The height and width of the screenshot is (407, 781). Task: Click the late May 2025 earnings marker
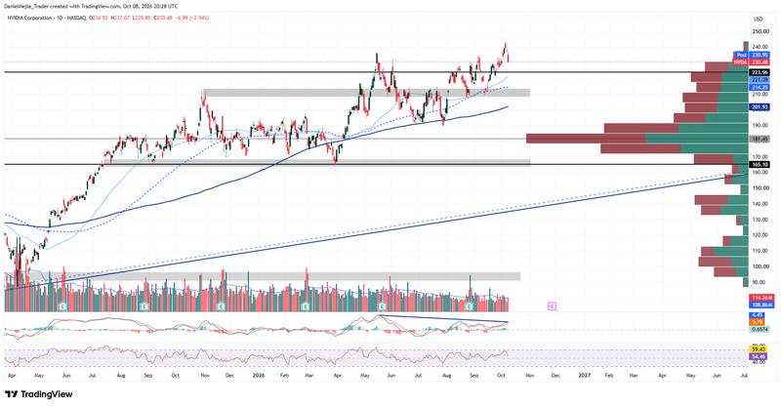point(62,306)
